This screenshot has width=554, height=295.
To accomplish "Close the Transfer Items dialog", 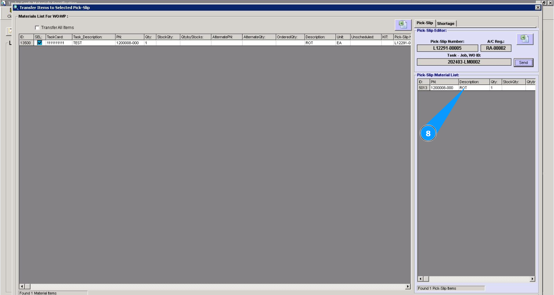I will pyautogui.click(x=538, y=8).
